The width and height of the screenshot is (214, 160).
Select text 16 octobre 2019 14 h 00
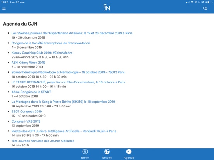tap(29, 87)
